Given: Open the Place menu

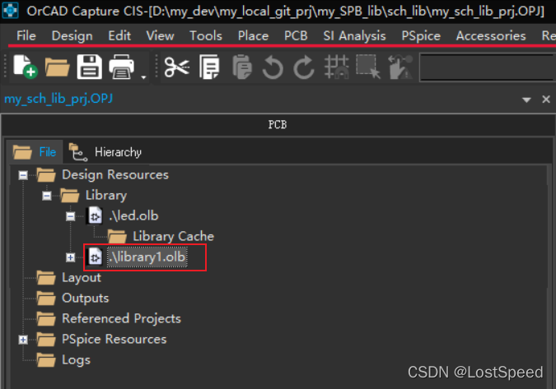Looking at the screenshot, I should click(x=253, y=35).
